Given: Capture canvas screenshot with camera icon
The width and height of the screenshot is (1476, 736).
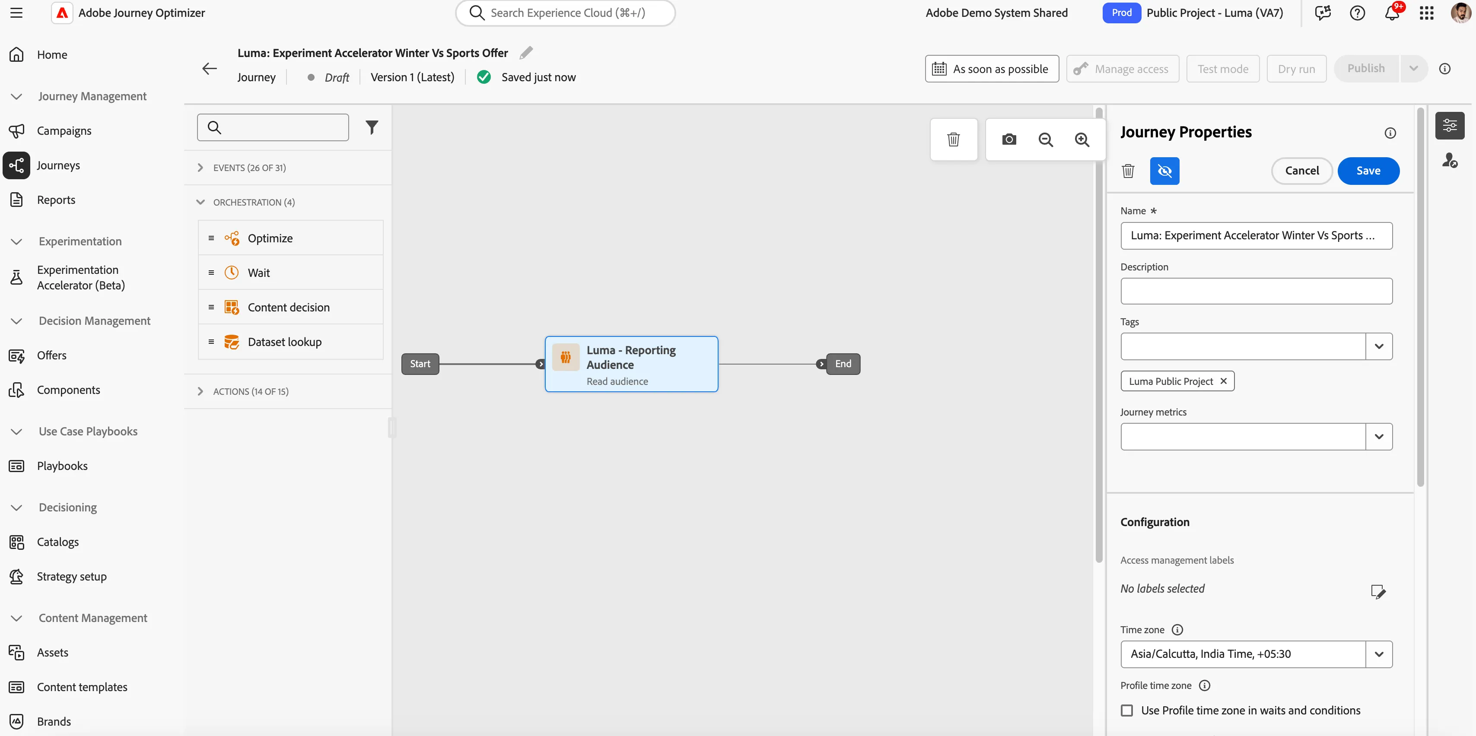Looking at the screenshot, I should click(1009, 139).
